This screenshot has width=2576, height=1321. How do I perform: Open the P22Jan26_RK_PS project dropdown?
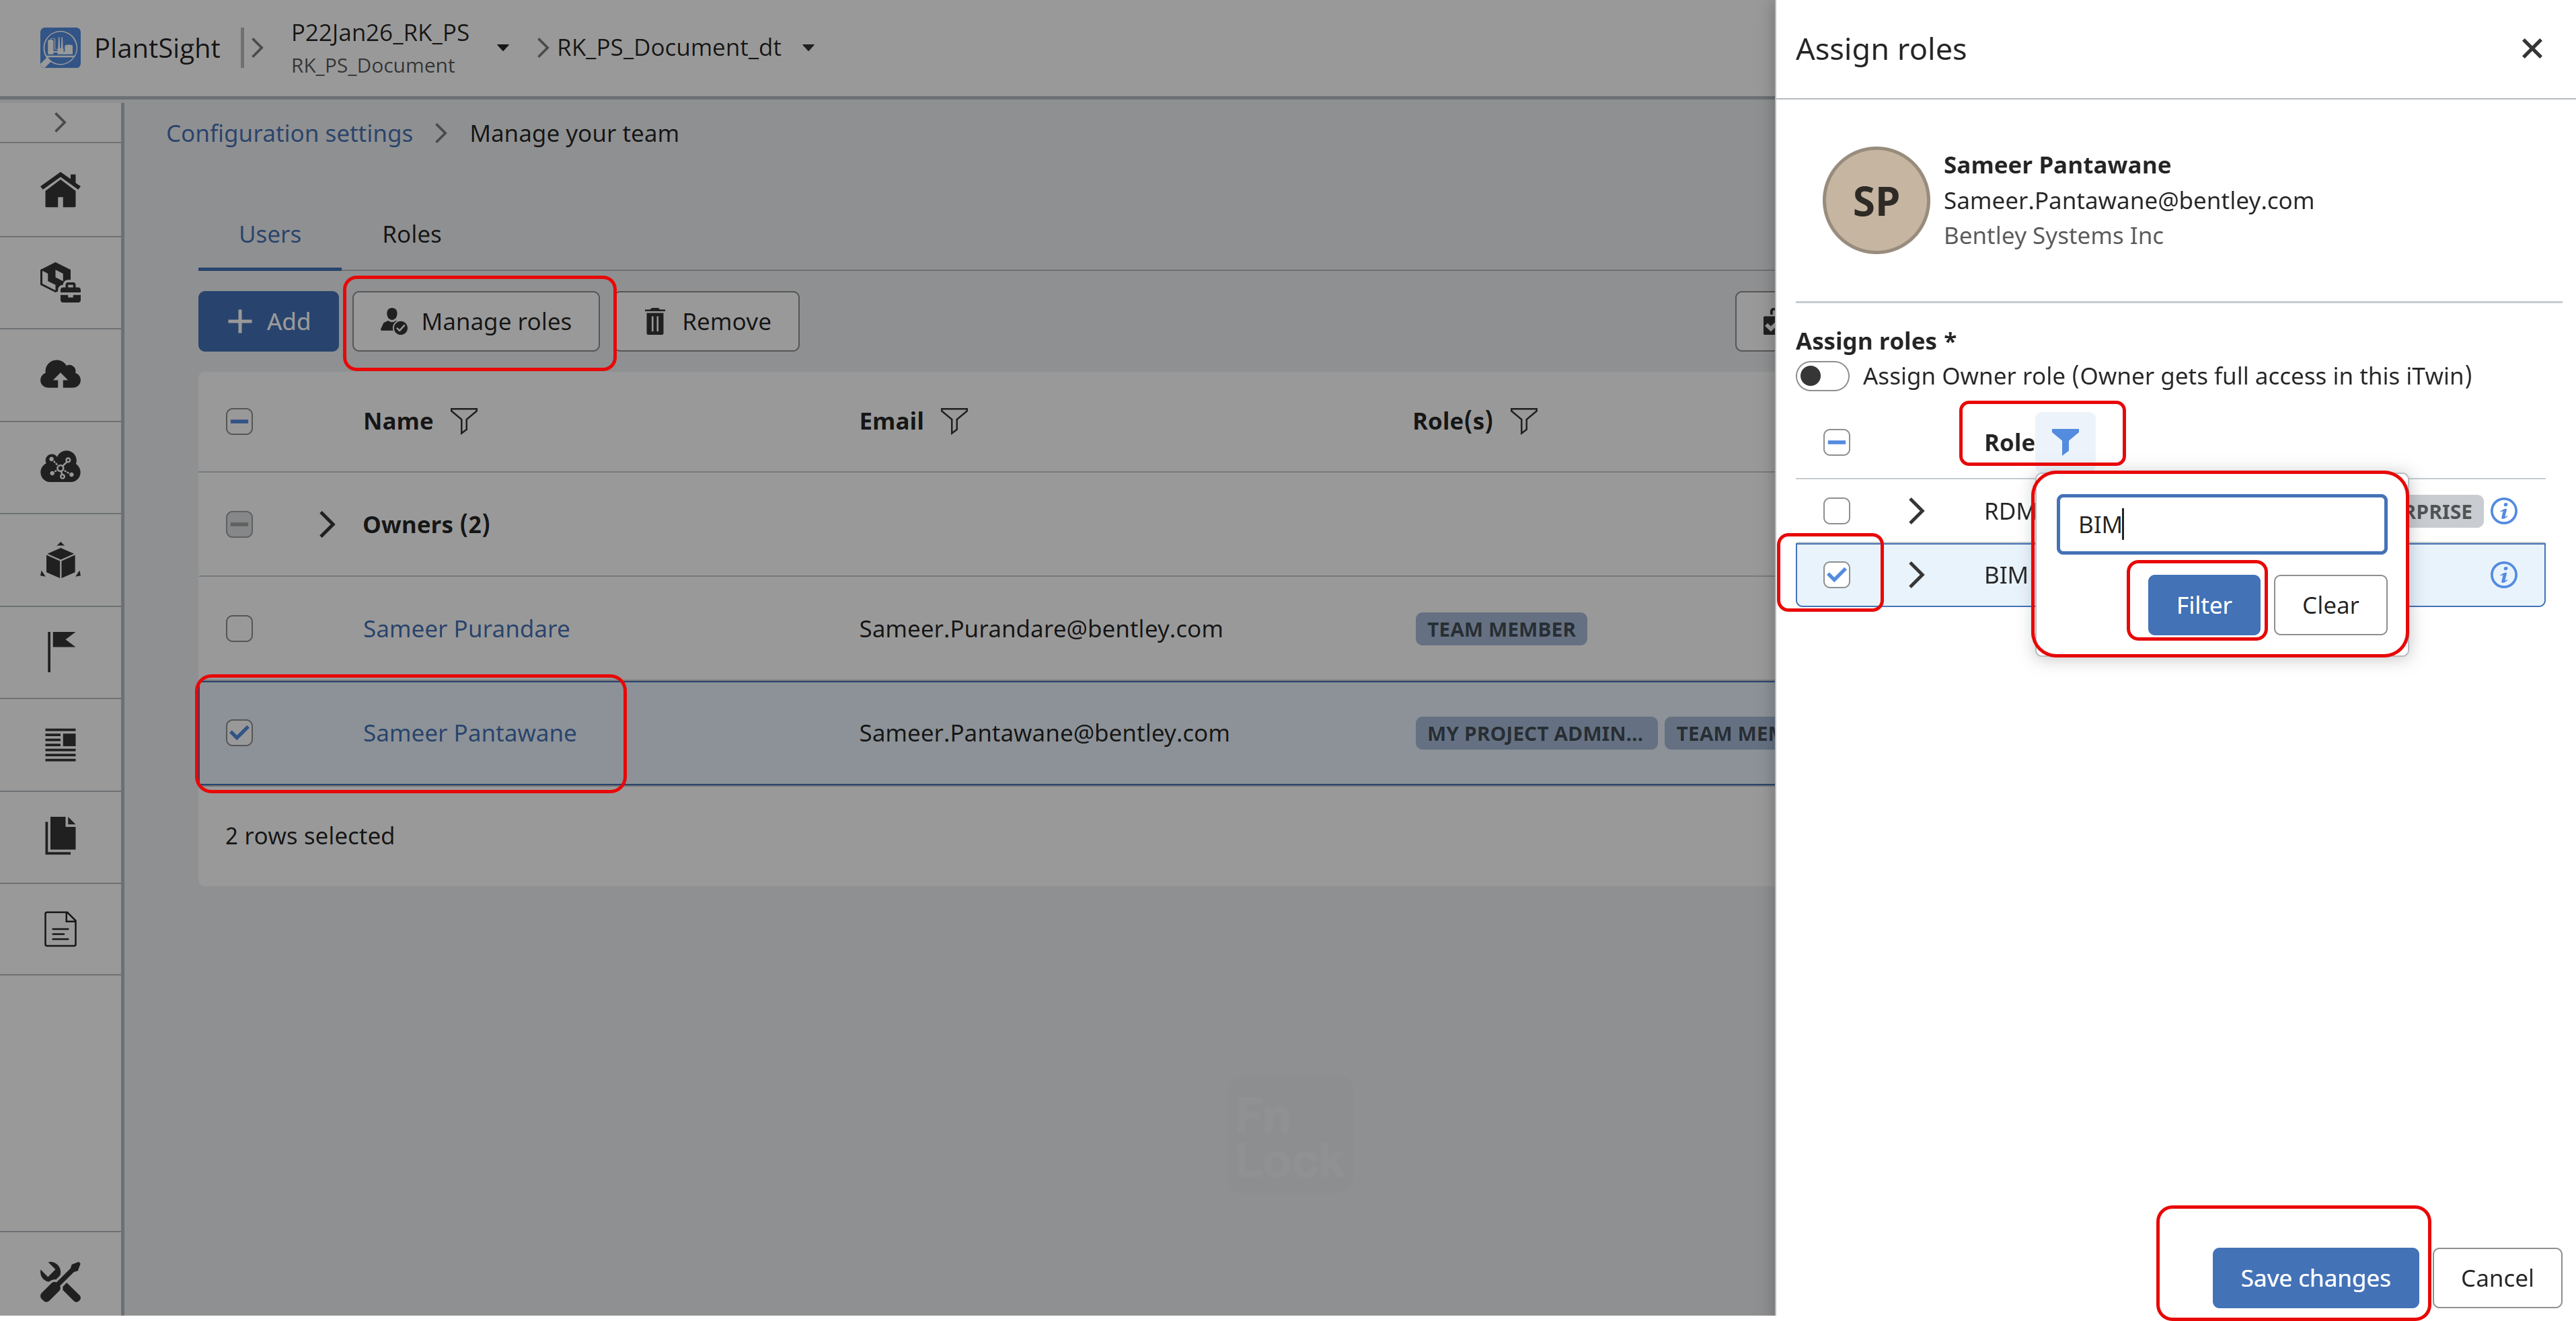pyautogui.click(x=503, y=48)
